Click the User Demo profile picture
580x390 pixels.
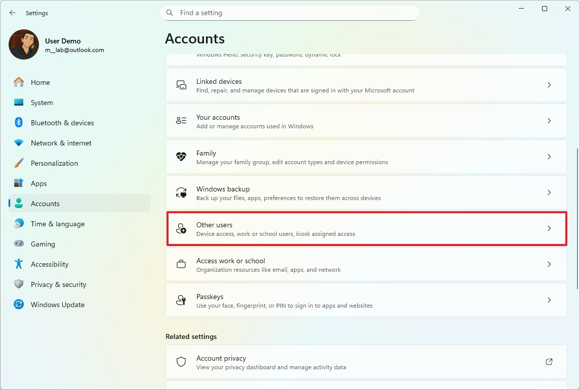click(24, 44)
